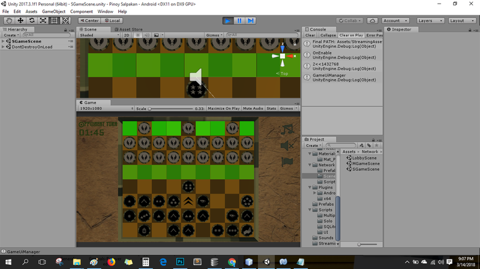Select the Rotate tool
This screenshot has height=269, width=480.
click(32, 20)
